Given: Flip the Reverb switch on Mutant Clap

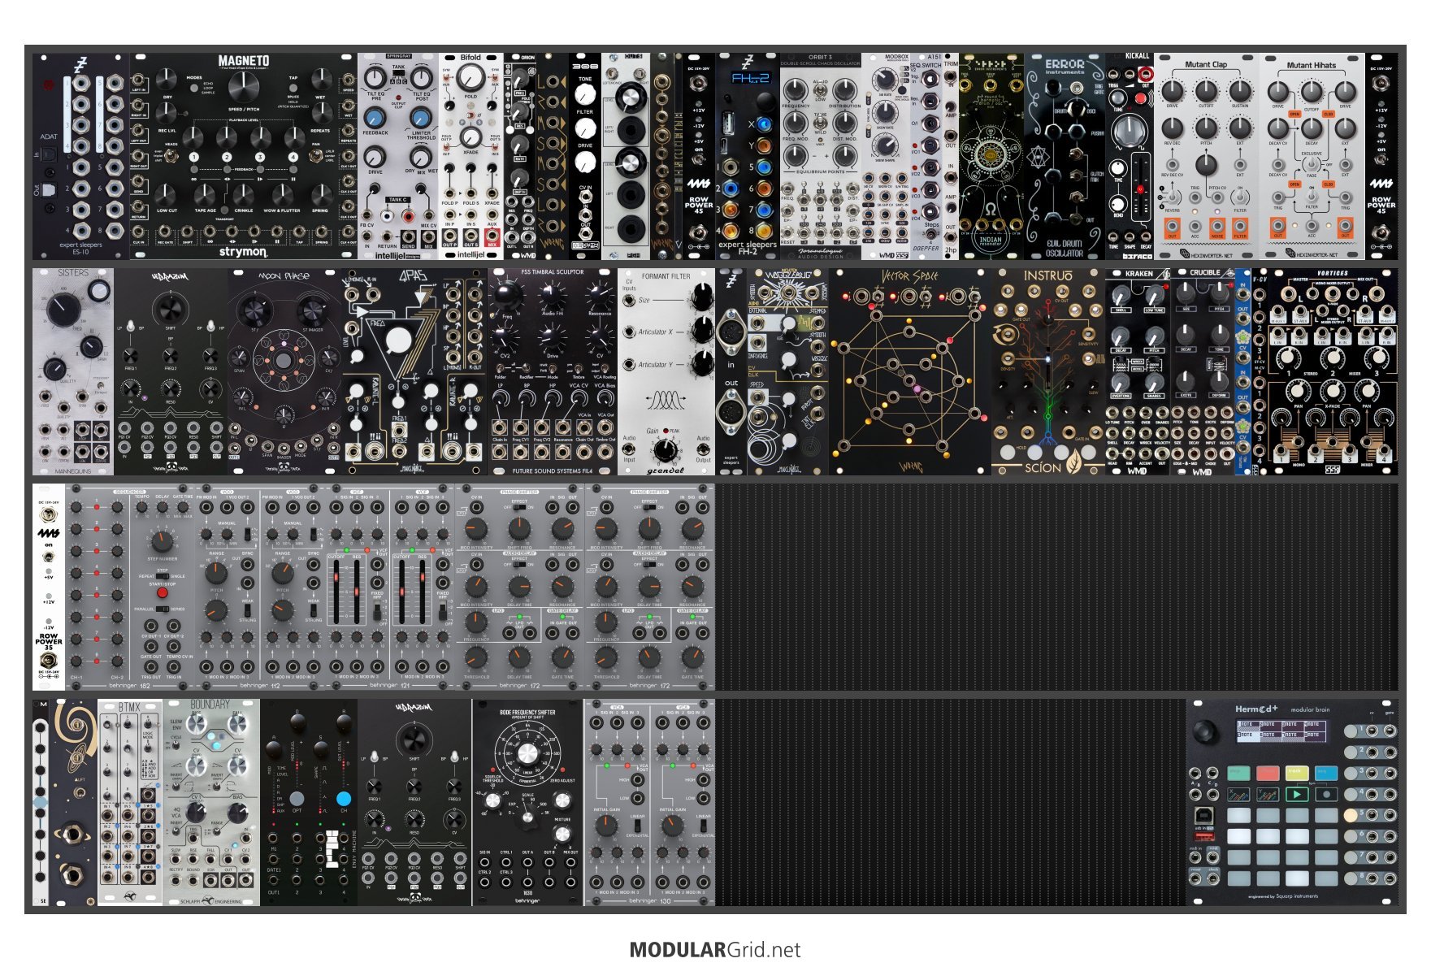Looking at the screenshot, I should pyautogui.click(x=1172, y=196).
